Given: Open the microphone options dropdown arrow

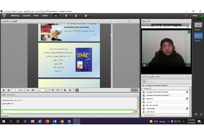Looking at the screenshot, I should click(70, 16).
